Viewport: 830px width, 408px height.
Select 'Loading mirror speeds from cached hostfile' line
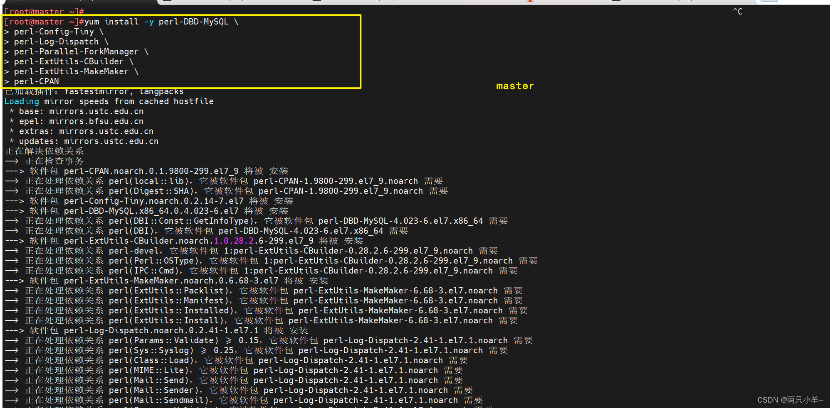click(x=109, y=101)
